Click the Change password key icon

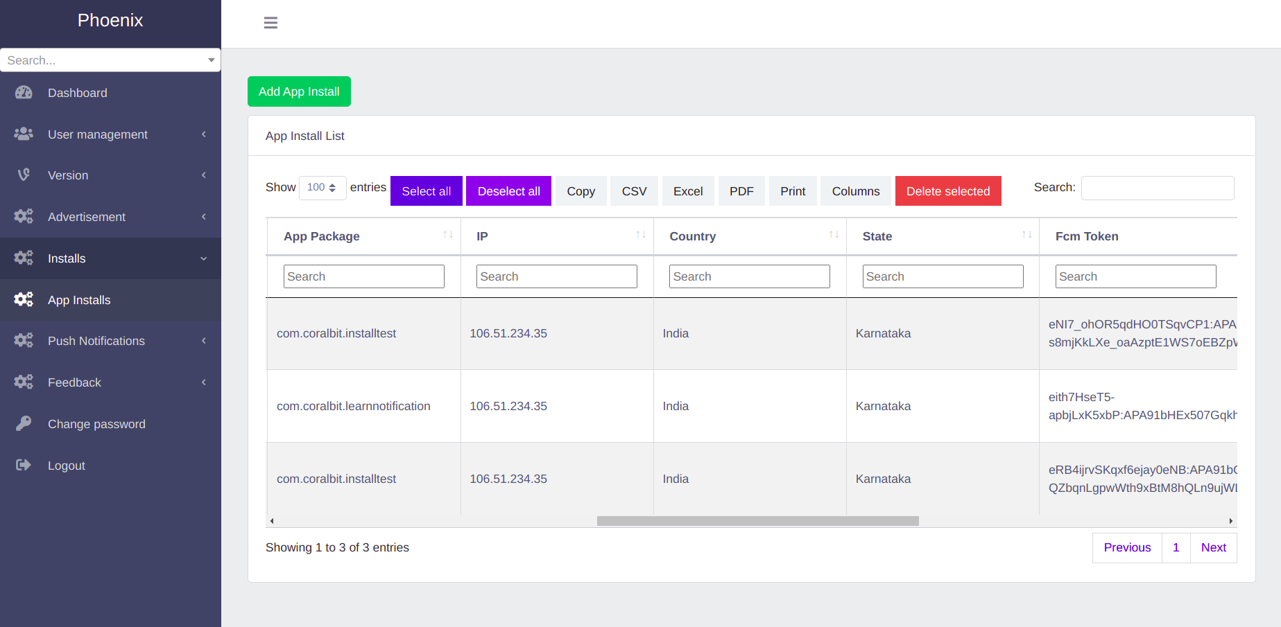click(24, 423)
